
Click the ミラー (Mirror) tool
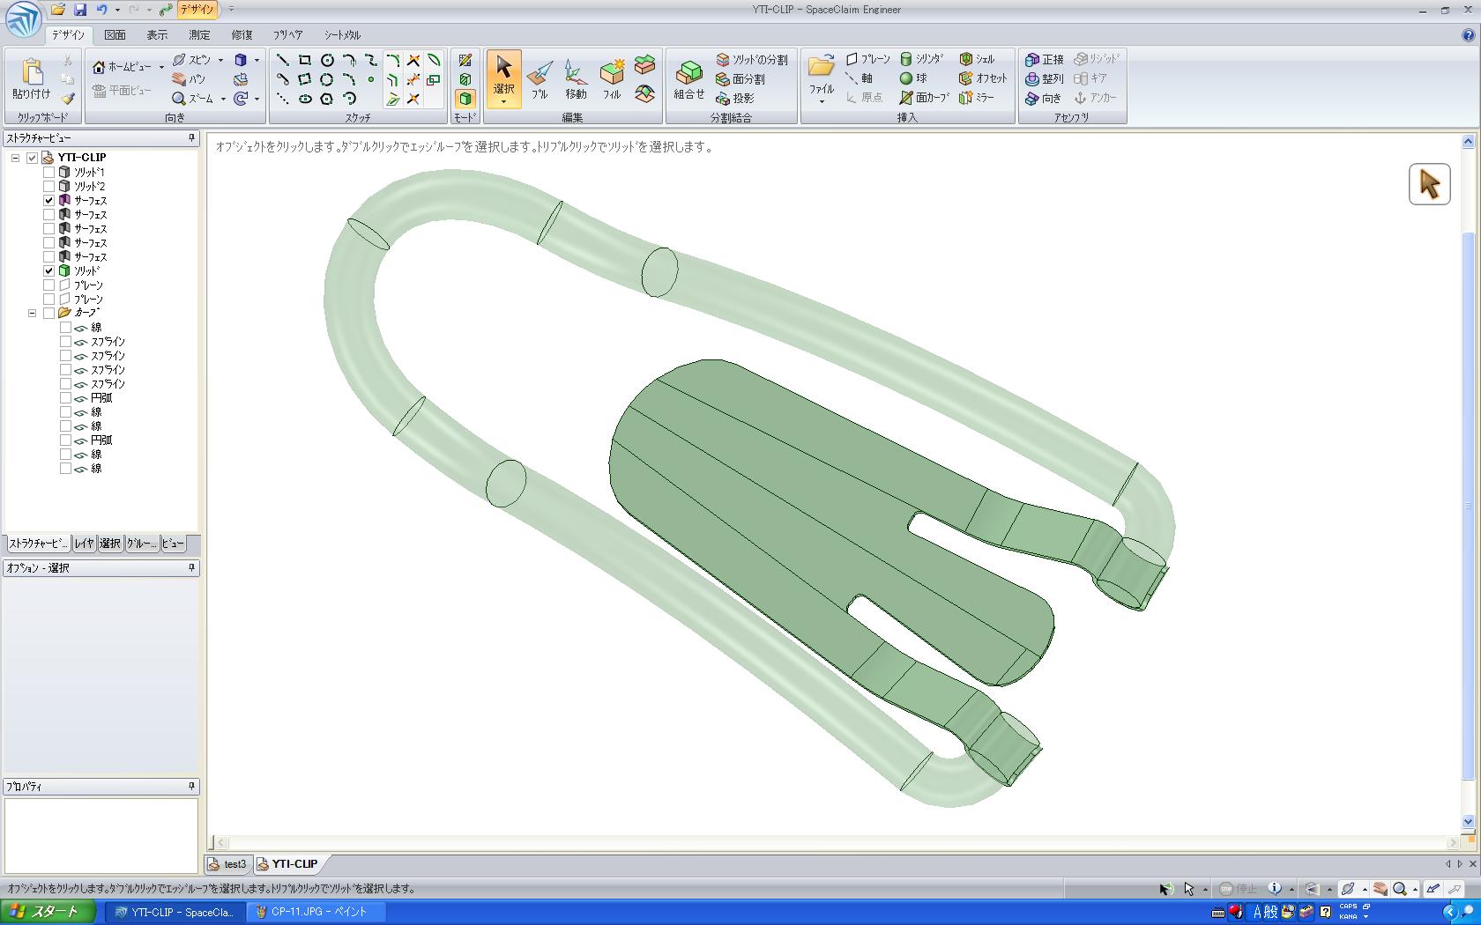977,98
